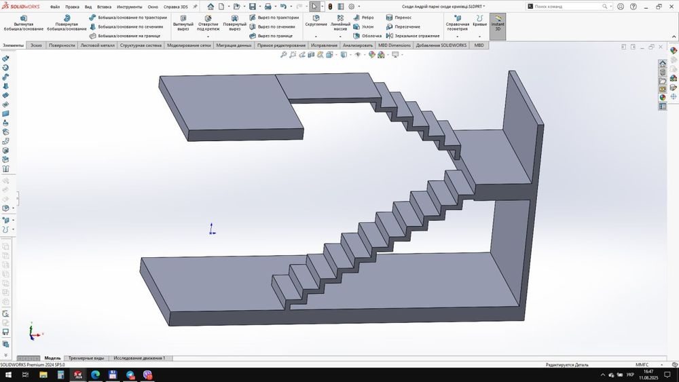Screen dimensions: 679x382
Task: Click the Вытянутый вырез cut tool
Action: (x=183, y=23)
